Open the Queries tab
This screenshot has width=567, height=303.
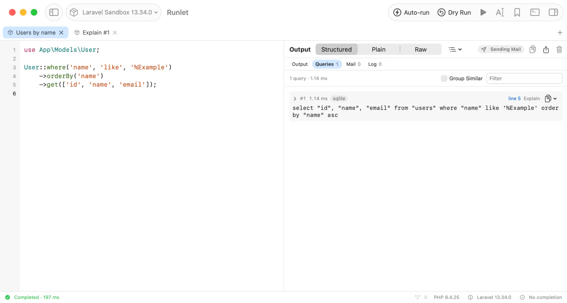pos(327,64)
